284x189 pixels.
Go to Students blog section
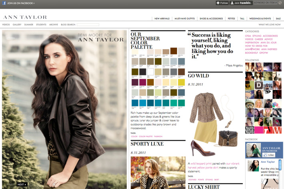coord(41,25)
